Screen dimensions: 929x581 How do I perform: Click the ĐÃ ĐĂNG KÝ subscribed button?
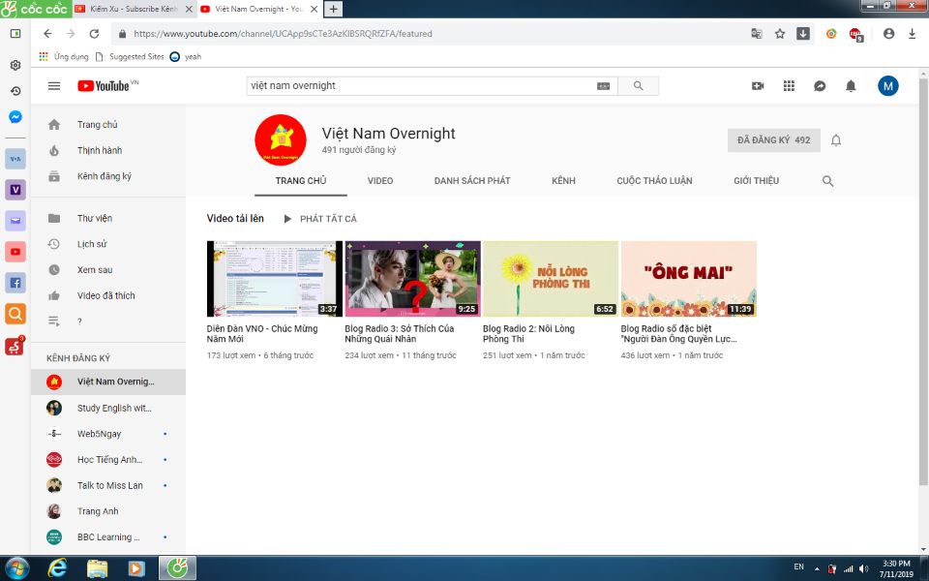773,140
